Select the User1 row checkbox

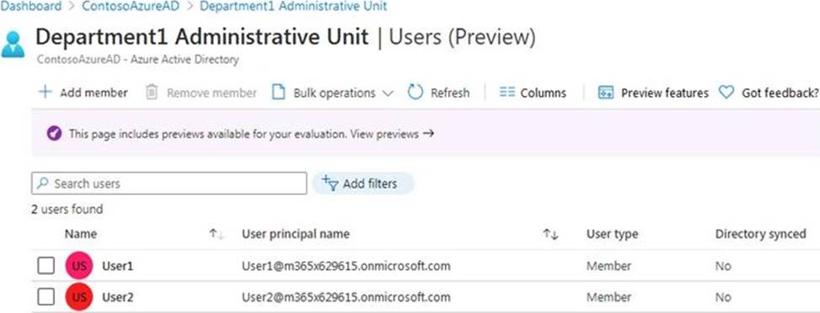point(46,266)
